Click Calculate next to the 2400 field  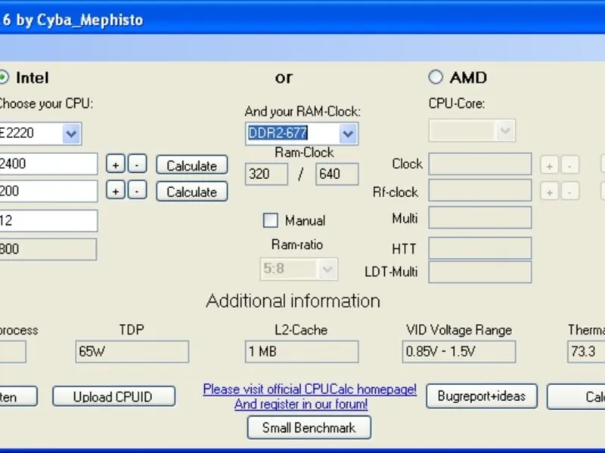click(x=192, y=165)
